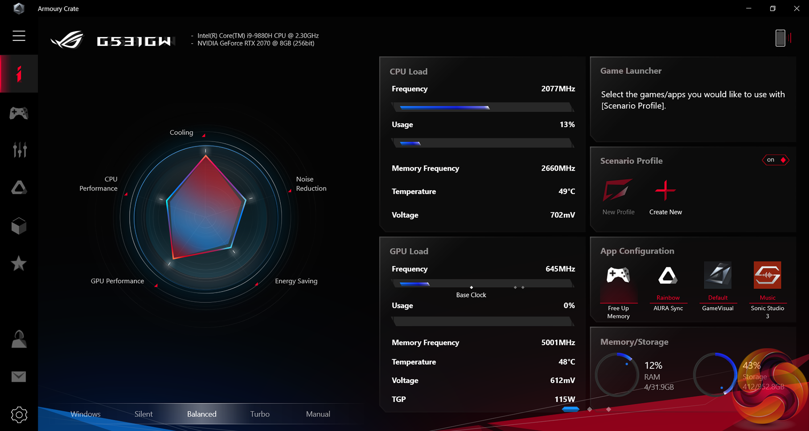Viewport: 809px width, 431px height.
Task: Open the user profile icon in the sidebar
Action: (x=19, y=339)
